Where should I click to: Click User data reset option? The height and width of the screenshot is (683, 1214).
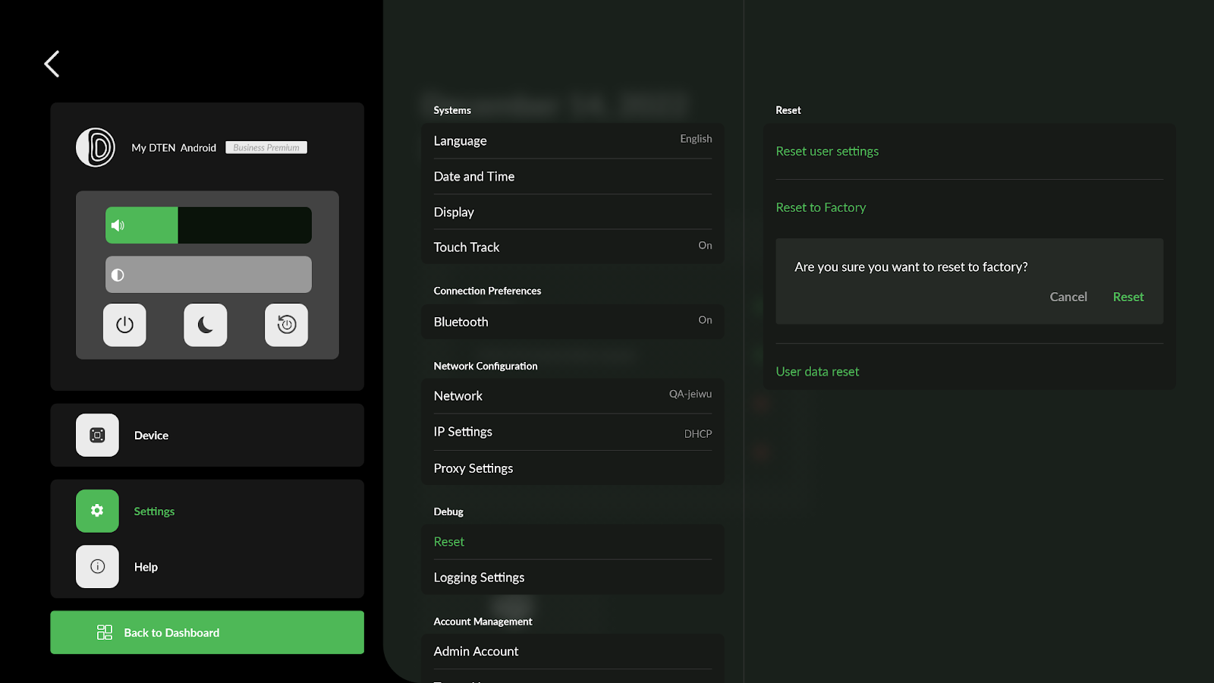[x=817, y=371]
